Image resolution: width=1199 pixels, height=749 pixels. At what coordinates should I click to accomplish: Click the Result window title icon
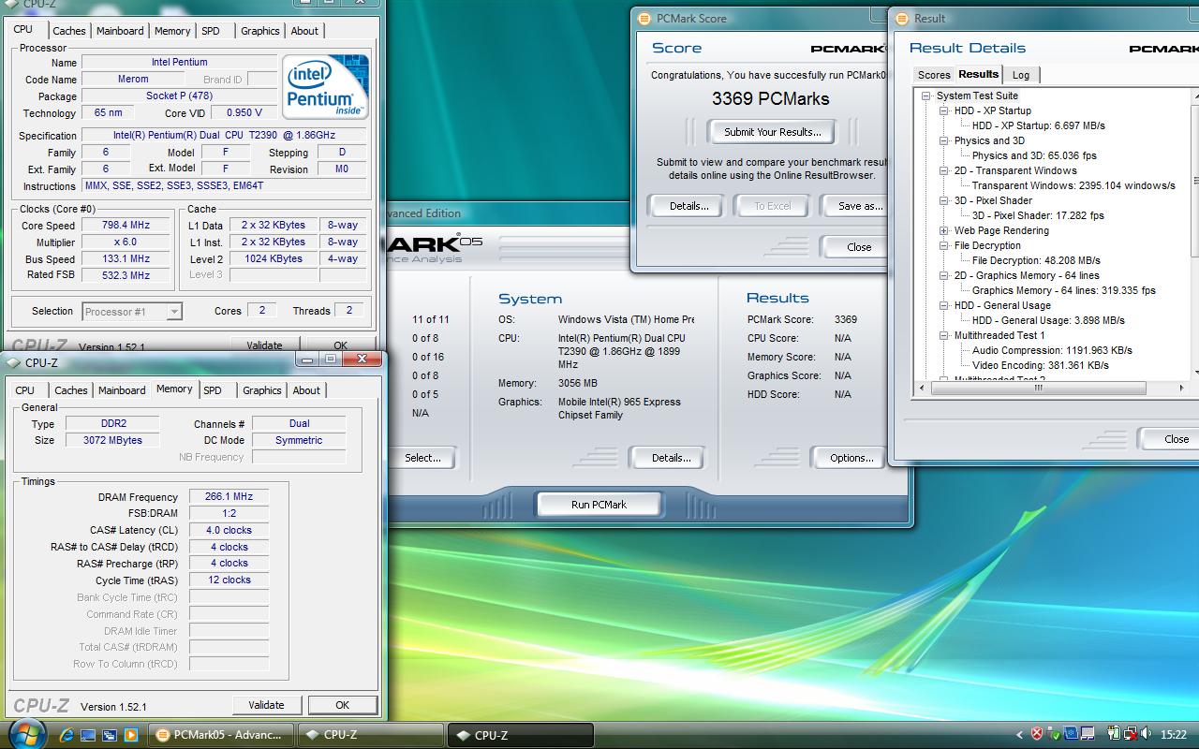pyautogui.click(x=902, y=18)
